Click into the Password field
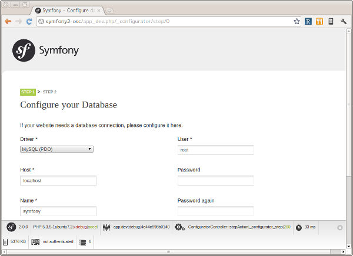The width and height of the screenshot is (353, 256). [x=216, y=181]
